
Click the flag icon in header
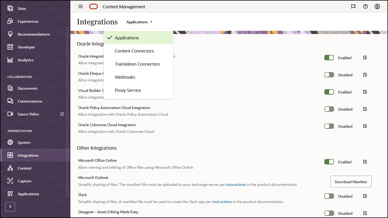tap(353, 7)
